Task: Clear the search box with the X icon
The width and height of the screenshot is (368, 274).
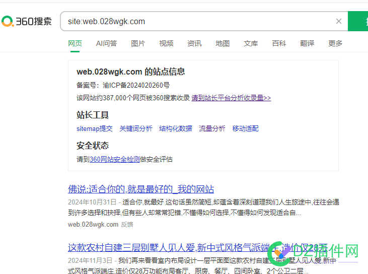Action: coord(338,21)
